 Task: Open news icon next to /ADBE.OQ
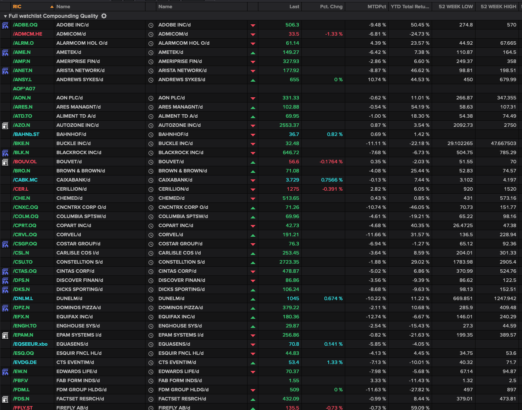(6, 25)
